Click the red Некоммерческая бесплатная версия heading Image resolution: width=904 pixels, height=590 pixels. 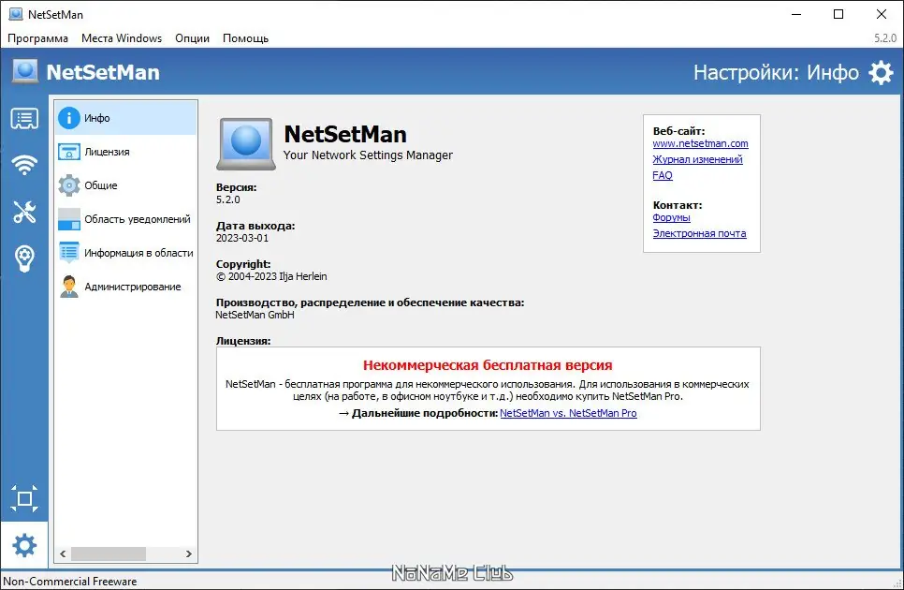click(x=488, y=365)
